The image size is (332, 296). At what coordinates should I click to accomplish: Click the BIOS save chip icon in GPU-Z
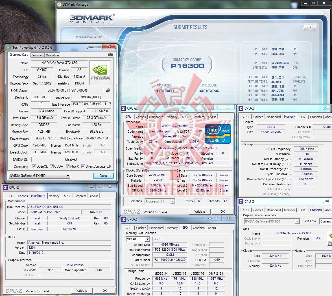(108, 90)
